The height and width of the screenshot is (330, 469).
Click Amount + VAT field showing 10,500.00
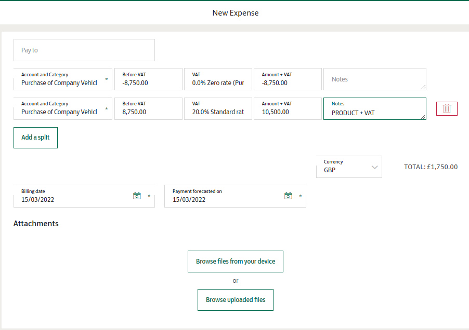click(287, 108)
